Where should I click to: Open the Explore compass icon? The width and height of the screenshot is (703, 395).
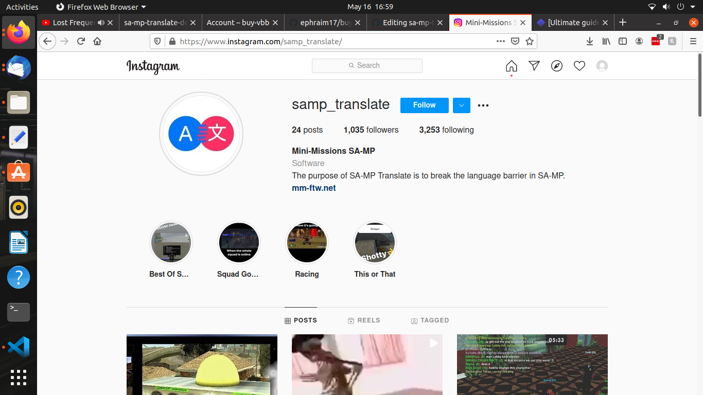(x=557, y=66)
